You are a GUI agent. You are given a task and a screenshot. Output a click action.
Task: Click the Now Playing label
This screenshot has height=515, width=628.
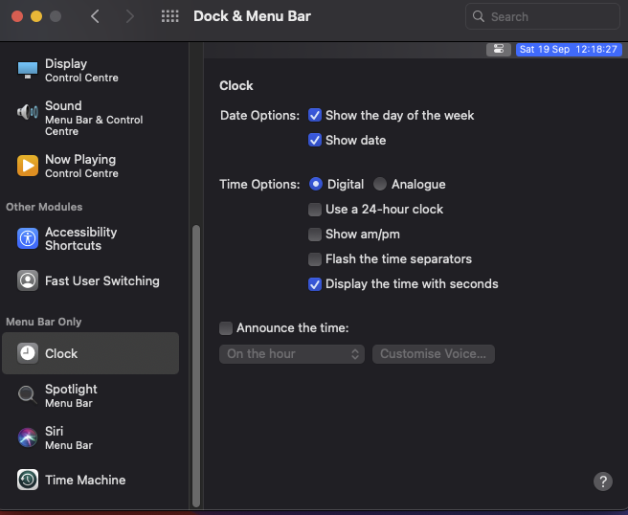pyautogui.click(x=80, y=160)
